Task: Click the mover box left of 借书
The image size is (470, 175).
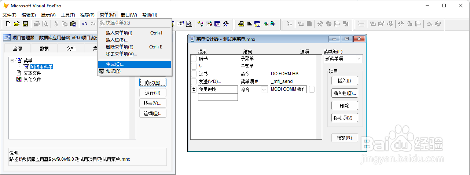Action: point(194,58)
